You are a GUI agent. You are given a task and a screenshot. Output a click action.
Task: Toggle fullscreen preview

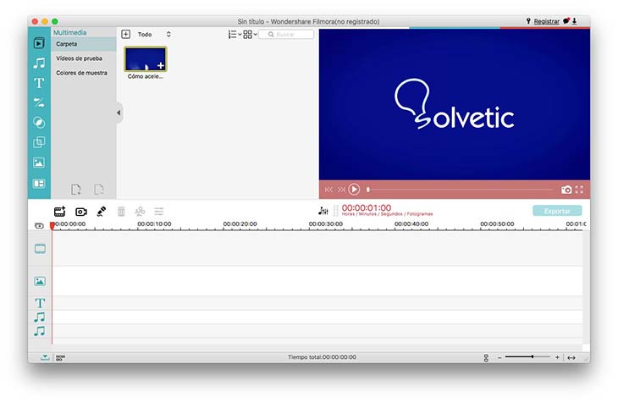point(579,190)
